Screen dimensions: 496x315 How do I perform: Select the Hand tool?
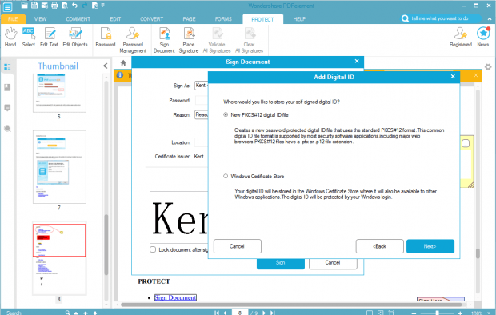click(x=10, y=38)
